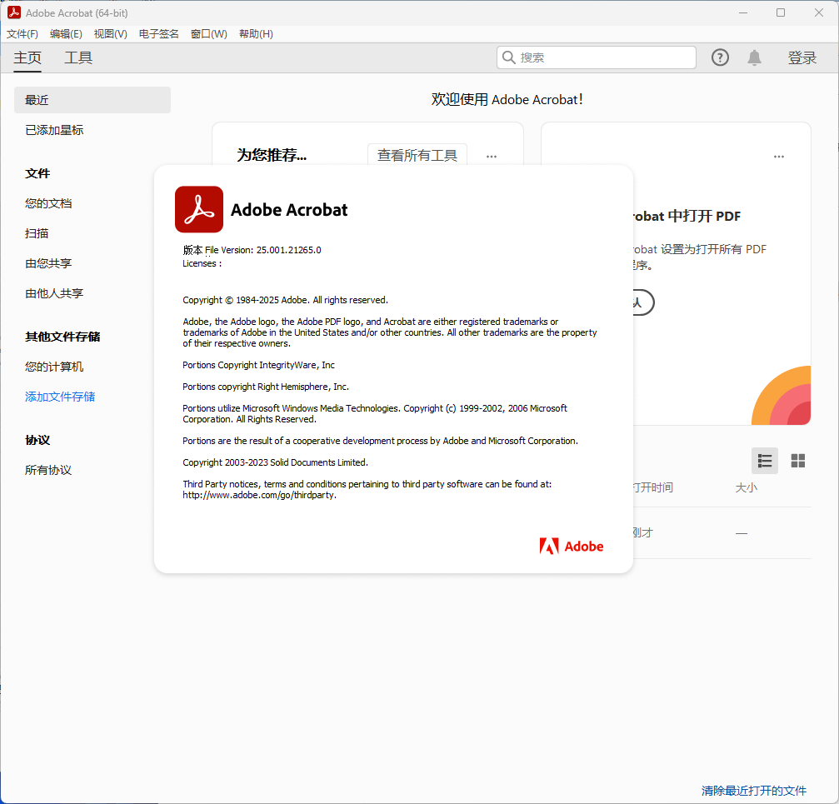Click the 为您推荐... heading
The image size is (839, 804).
272,155
